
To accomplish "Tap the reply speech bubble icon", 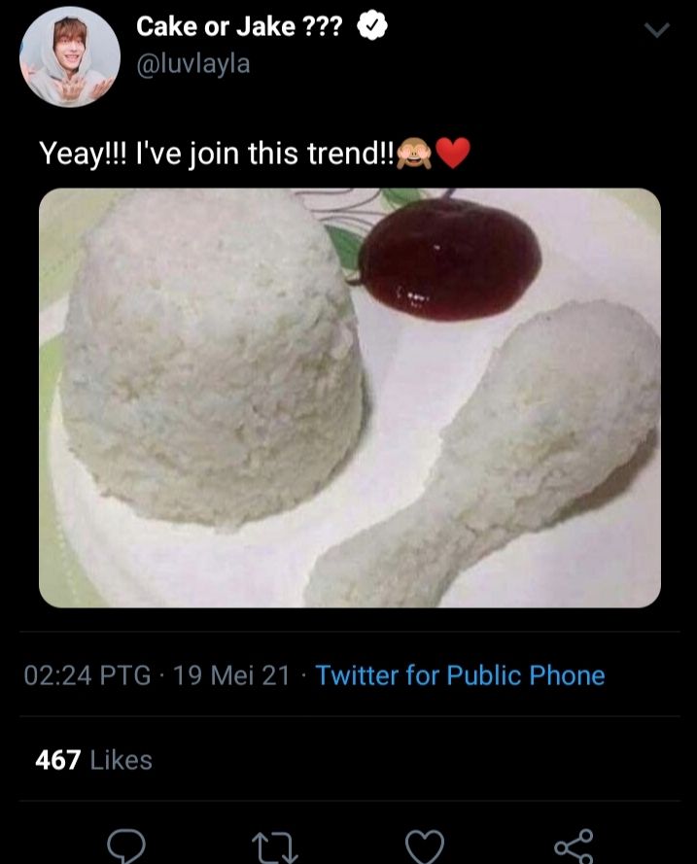I will 126,847.
